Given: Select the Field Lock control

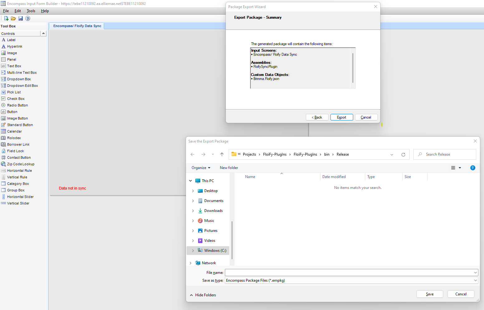Looking at the screenshot, I should click(15, 151).
